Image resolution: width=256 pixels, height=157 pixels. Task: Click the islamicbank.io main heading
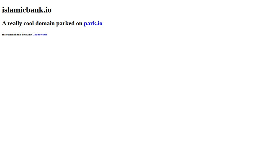27,10
